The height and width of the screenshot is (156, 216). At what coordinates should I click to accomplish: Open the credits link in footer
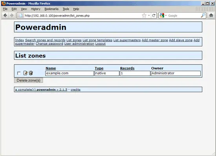(75, 90)
